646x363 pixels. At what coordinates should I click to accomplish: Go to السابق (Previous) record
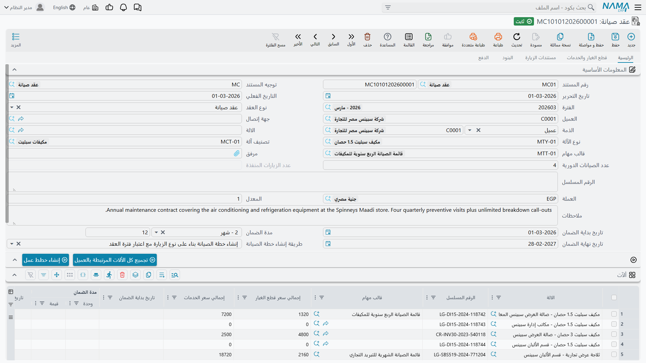(x=333, y=37)
